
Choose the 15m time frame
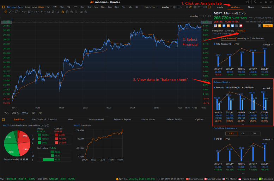(110, 7)
